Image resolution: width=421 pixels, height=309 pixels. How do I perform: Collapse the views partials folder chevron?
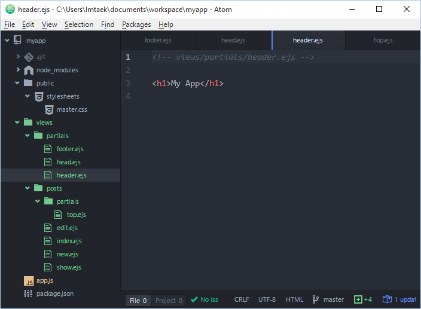click(x=28, y=136)
